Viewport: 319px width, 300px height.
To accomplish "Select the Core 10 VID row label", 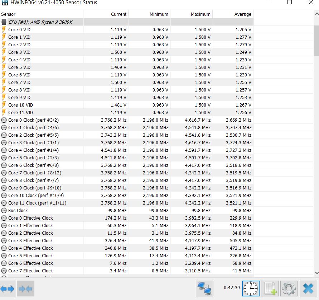I will pos(20,105).
